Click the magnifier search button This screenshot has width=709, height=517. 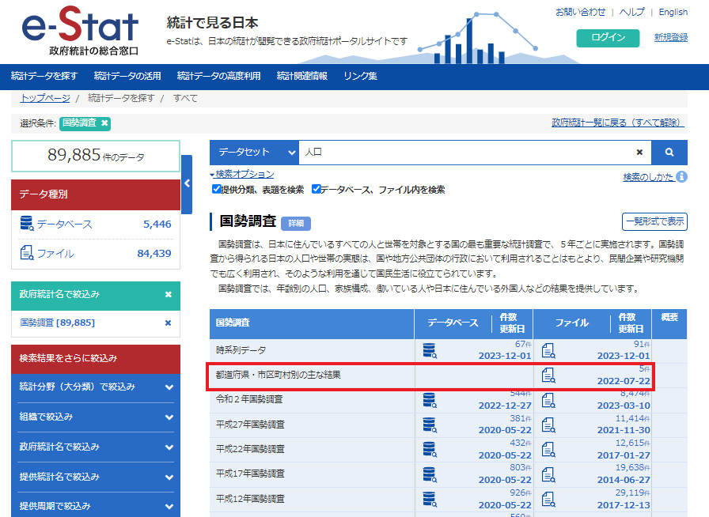point(669,153)
